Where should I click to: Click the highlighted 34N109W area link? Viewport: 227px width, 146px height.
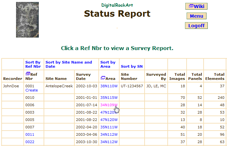pos(109,105)
